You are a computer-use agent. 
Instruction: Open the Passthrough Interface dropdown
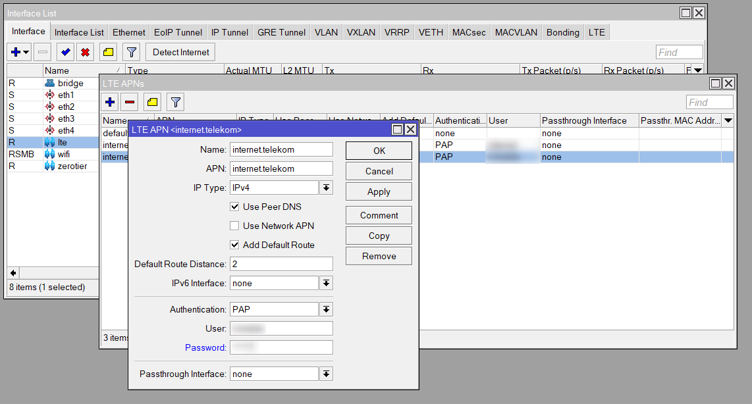tap(326, 374)
